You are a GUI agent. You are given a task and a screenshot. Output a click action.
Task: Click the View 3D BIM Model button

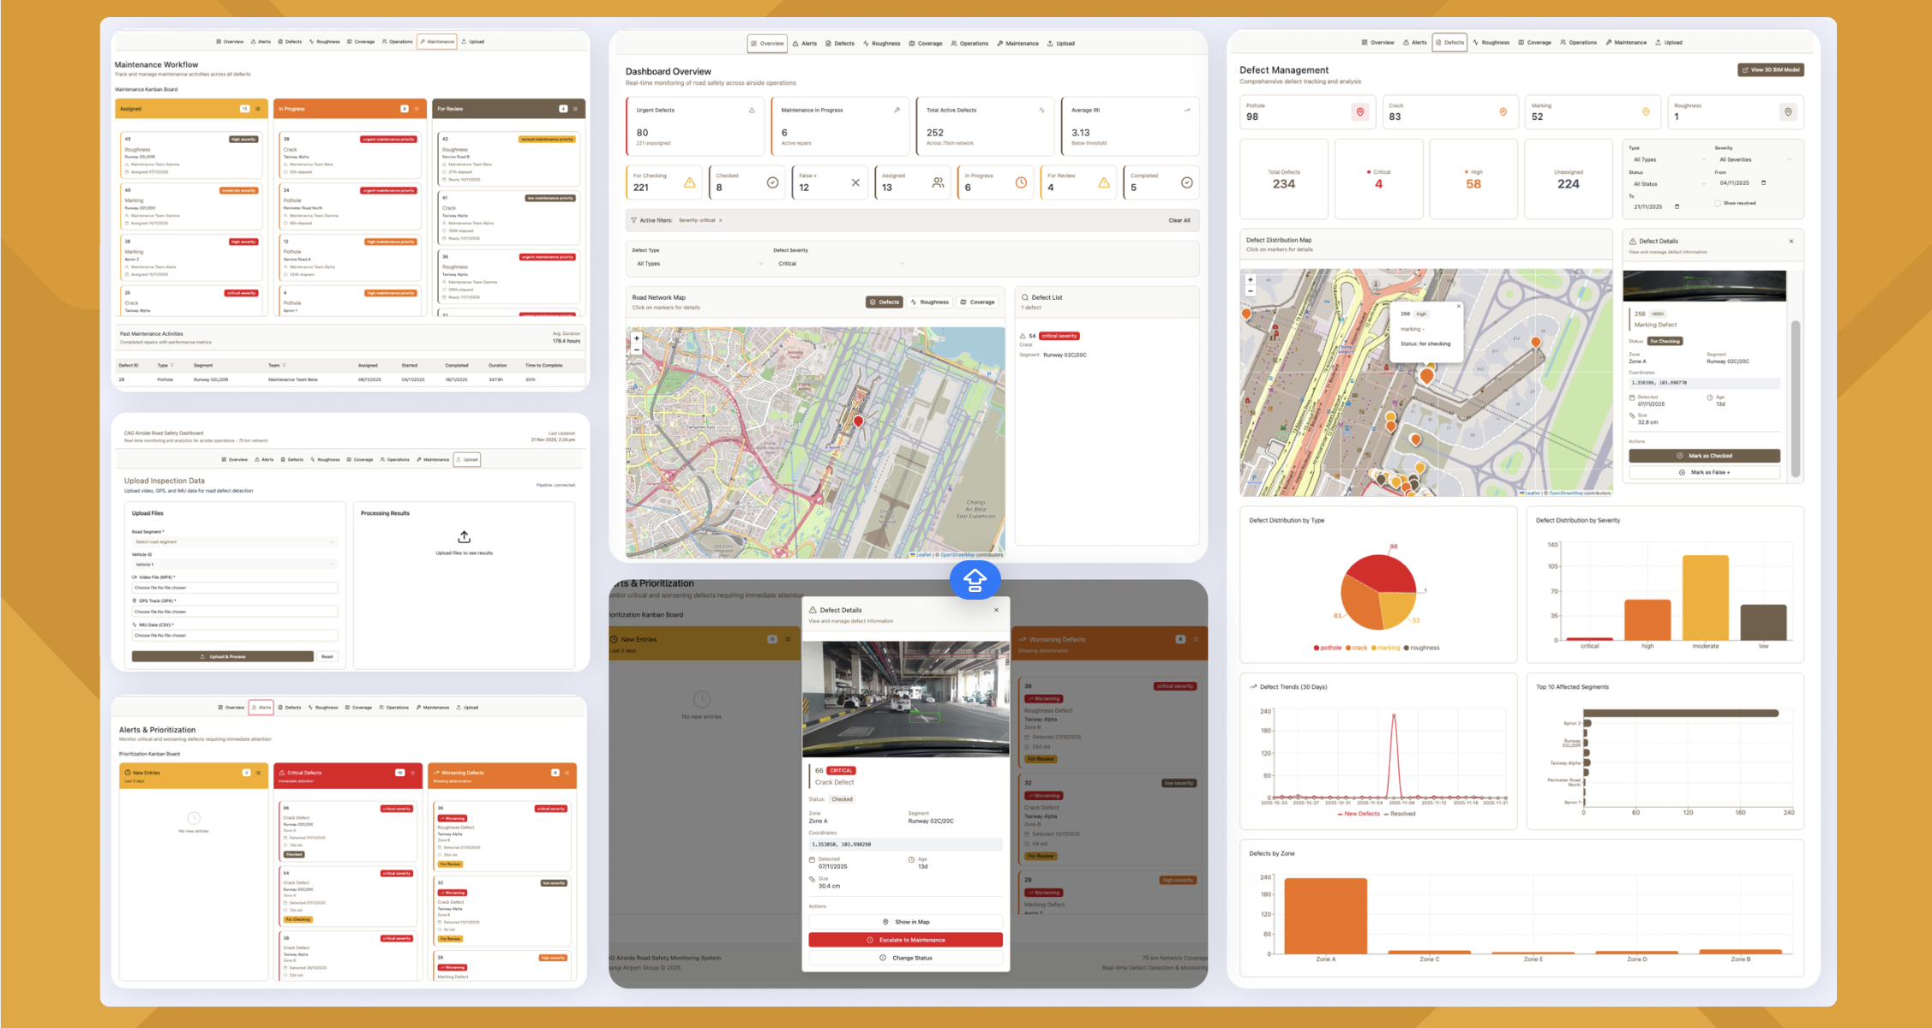click(1770, 70)
